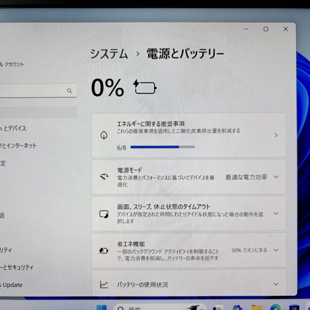The height and width of the screenshot is (310, 310).
Task: Select ネットワークとインターネット in sidebar
Action: [18, 146]
